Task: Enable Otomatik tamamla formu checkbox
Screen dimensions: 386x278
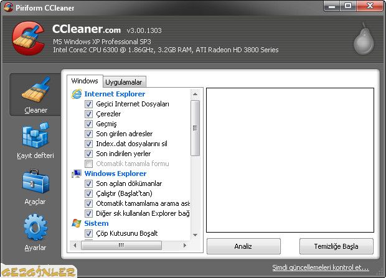Action: click(88, 164)
